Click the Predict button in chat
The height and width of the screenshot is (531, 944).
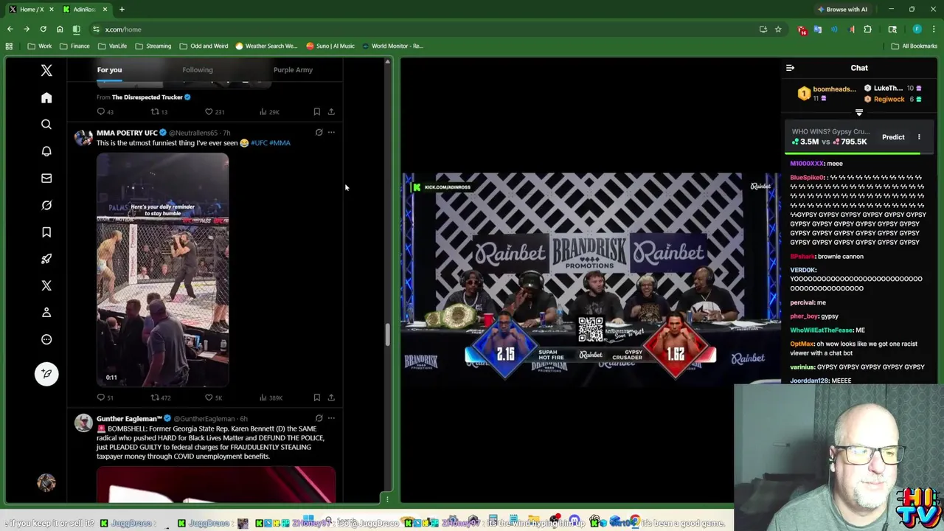click(893, 137)
